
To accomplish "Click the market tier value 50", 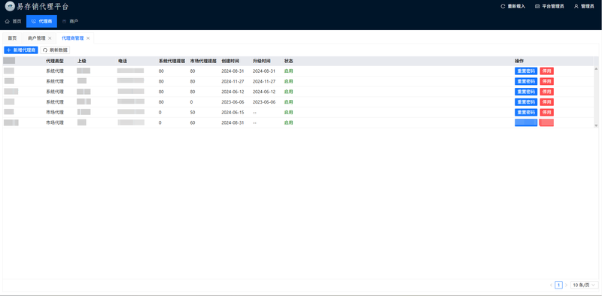I will click(x=193, y=113).
